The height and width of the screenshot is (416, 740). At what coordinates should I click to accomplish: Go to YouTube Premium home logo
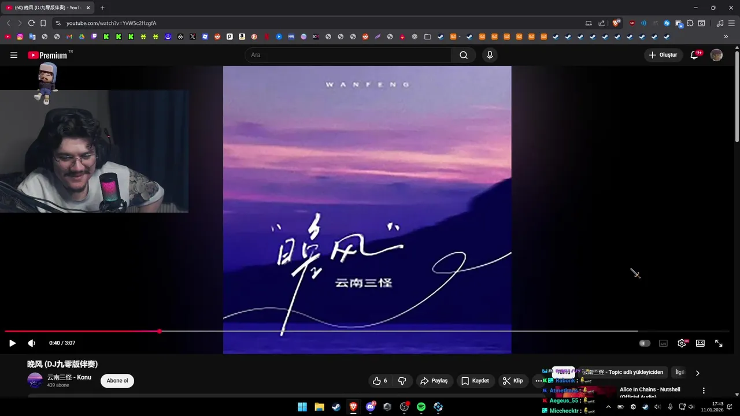pos(47,55)
